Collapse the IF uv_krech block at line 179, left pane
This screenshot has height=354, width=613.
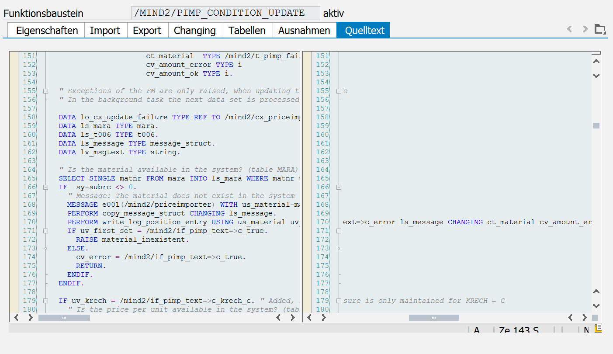pos(45,301)
